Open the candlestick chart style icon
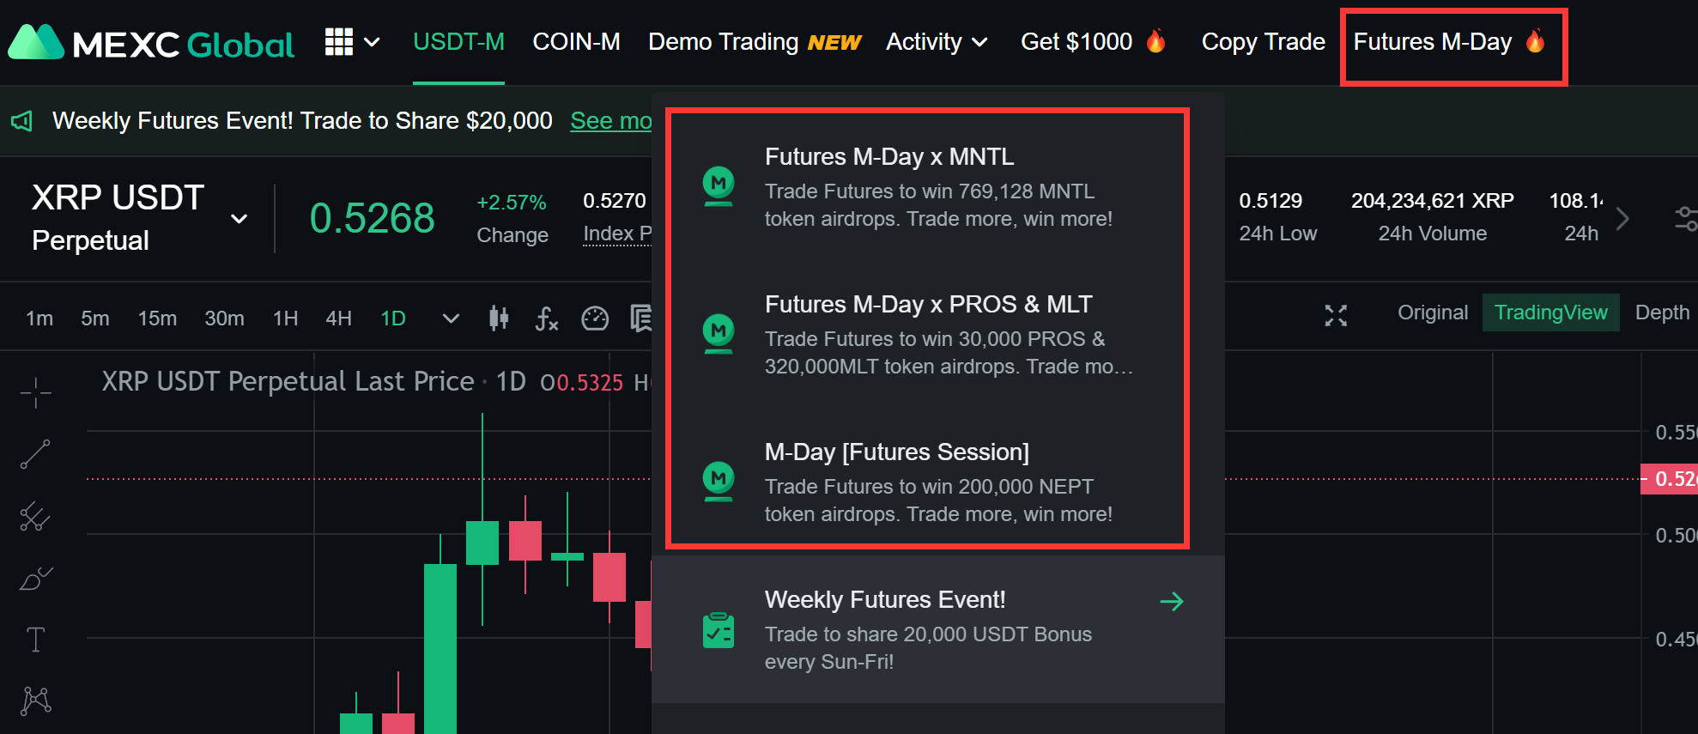1698x734 pixels. click(498, 318)
